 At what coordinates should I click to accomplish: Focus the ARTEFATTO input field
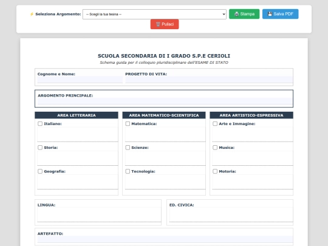pos(165,239)
